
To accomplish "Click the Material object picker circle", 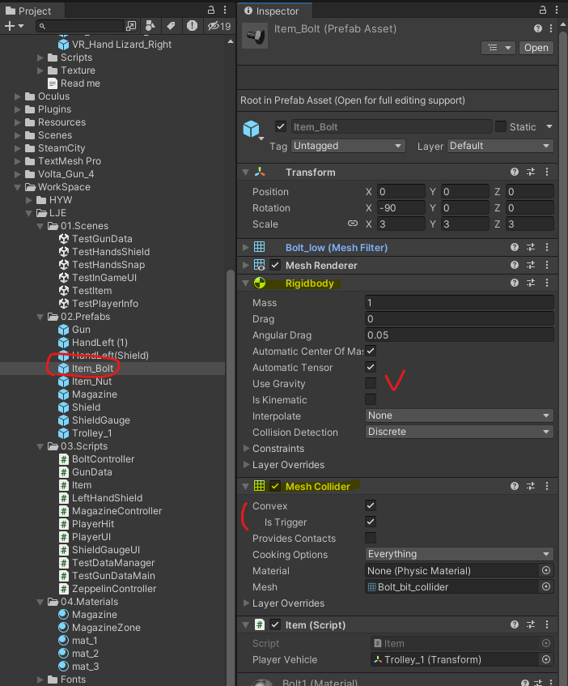I will (x=546, y=570).
